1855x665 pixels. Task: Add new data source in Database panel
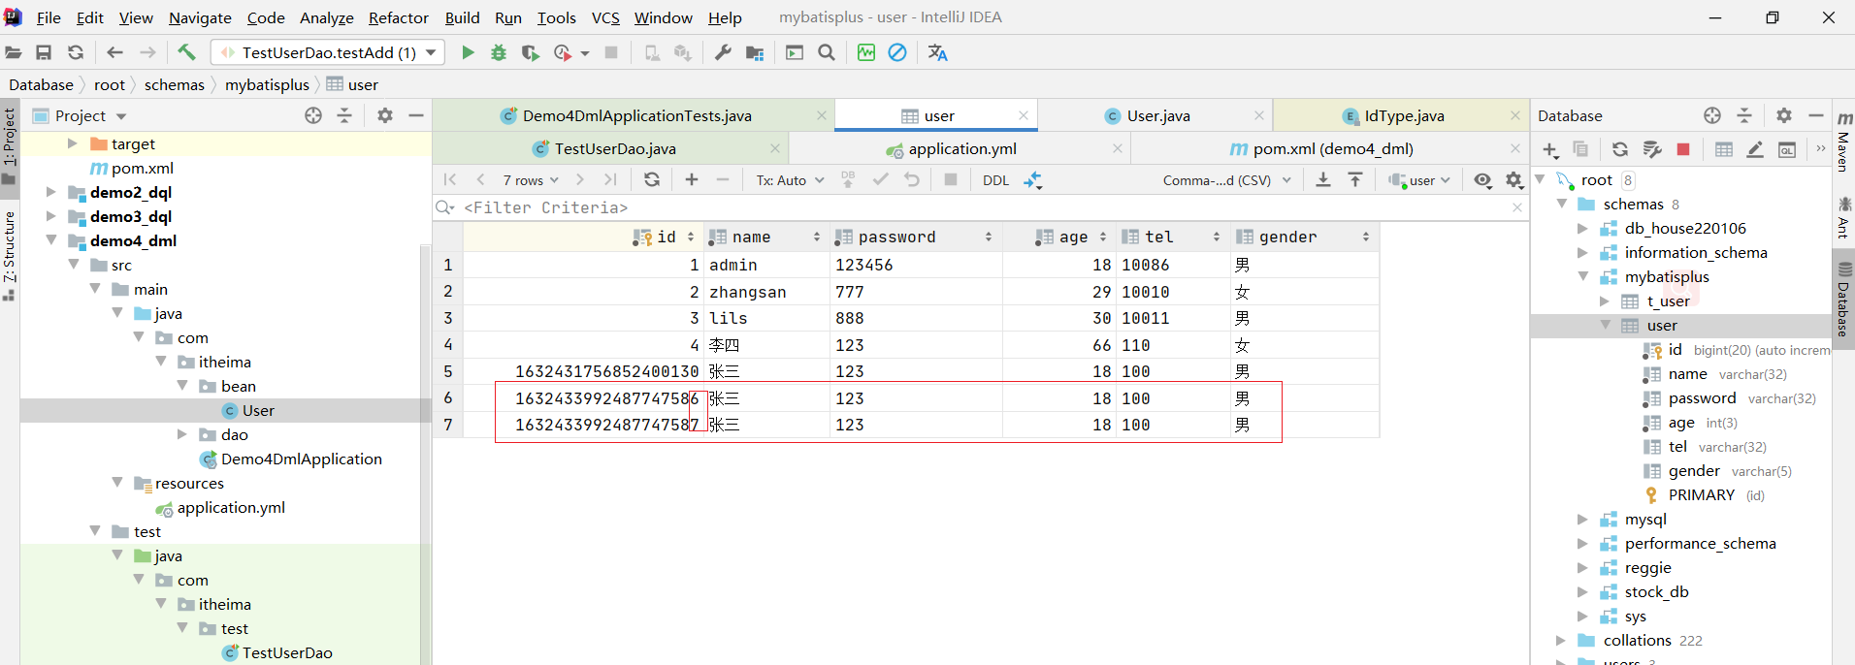point(1550,149)
